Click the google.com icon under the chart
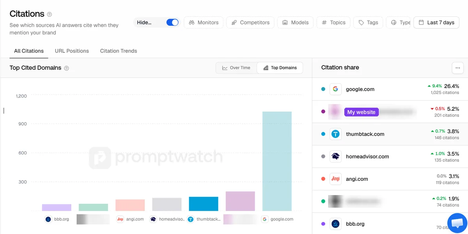The width and height of the screenshot is (468, 234). point(265,219)
